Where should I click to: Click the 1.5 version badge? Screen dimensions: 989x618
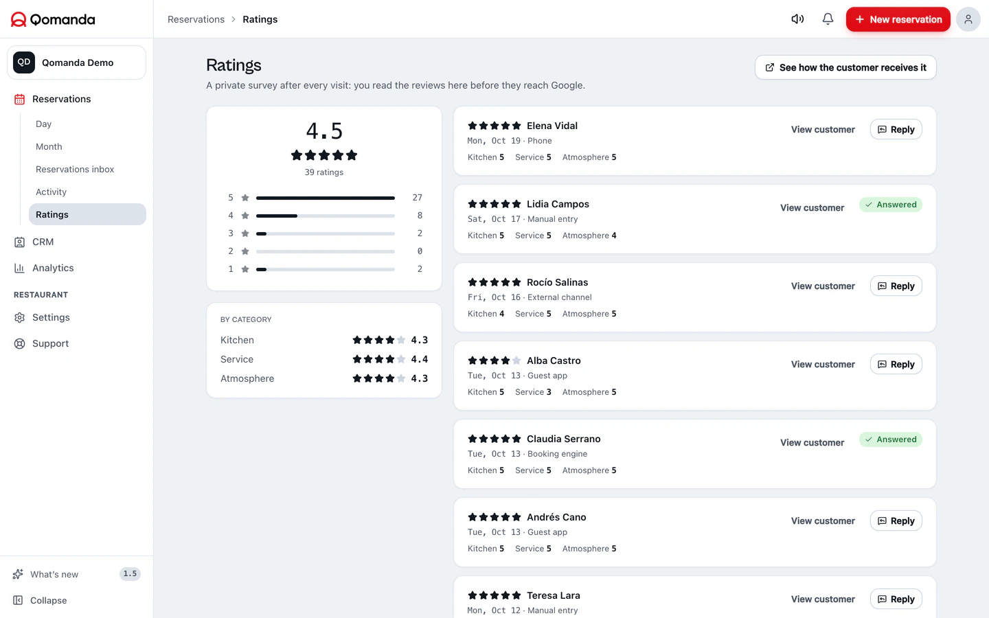click(130, 574)
